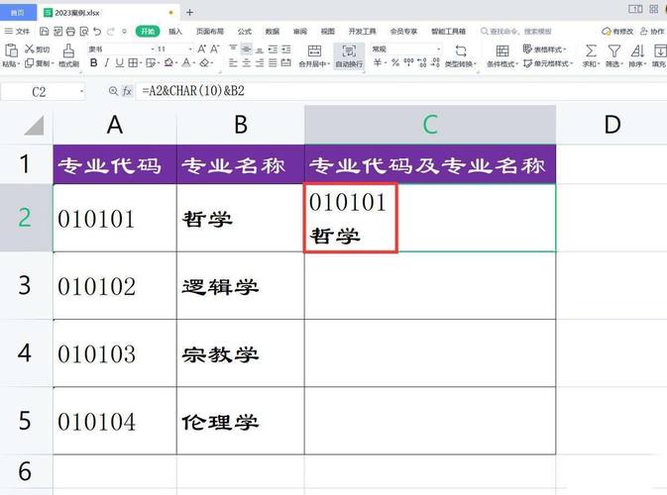The image size is (667, 495).
Task: Click the Sum (求和) sigma icon
Action: click(x=591, y=51)
